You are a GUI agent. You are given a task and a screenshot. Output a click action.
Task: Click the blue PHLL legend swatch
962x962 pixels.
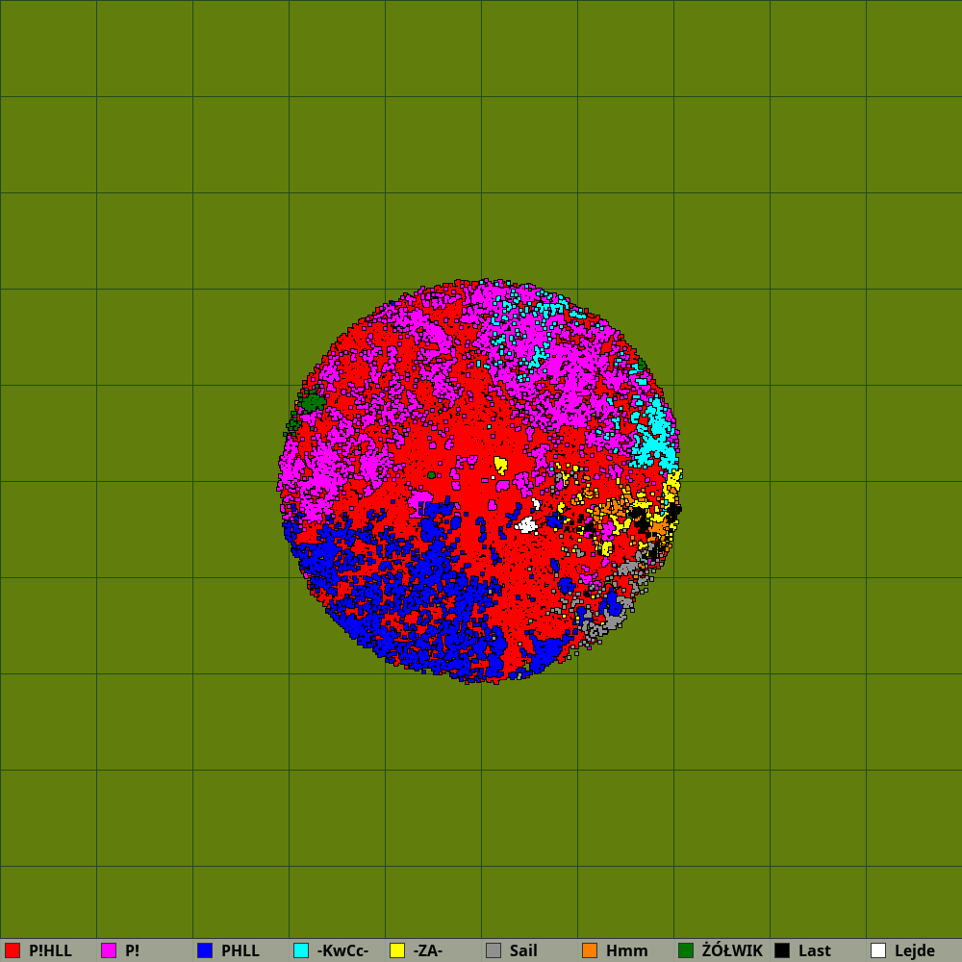coord(205,950)
